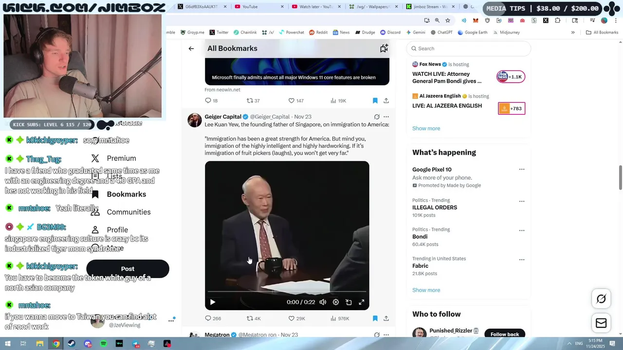The image size is (623, 350).
Task: Open add bookmark folder icon
Action: tap(384, 48)
